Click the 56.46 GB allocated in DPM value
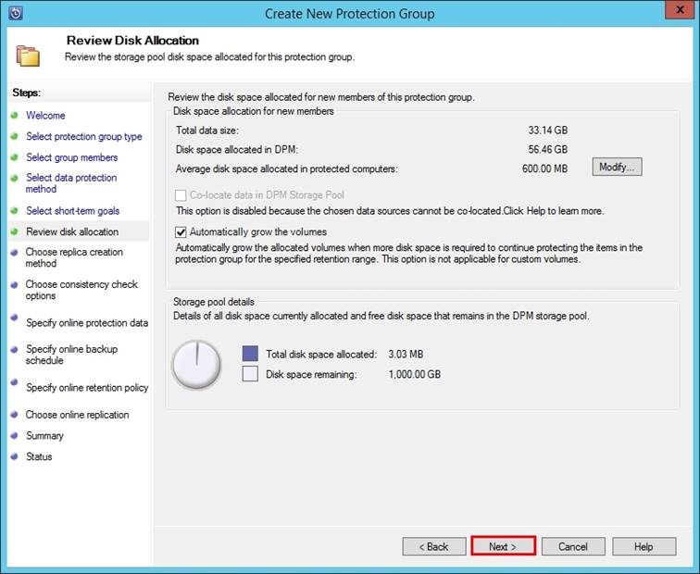Screen dimensions: 700x574 click(548, 150)
